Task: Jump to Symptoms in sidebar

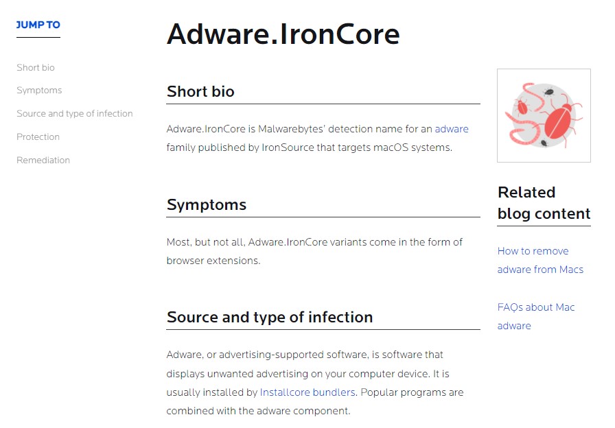Action: [39, 90]
